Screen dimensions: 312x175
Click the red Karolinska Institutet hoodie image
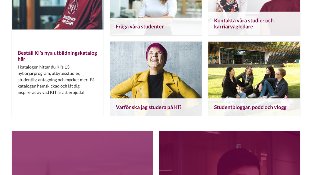(x=58, y=15)
